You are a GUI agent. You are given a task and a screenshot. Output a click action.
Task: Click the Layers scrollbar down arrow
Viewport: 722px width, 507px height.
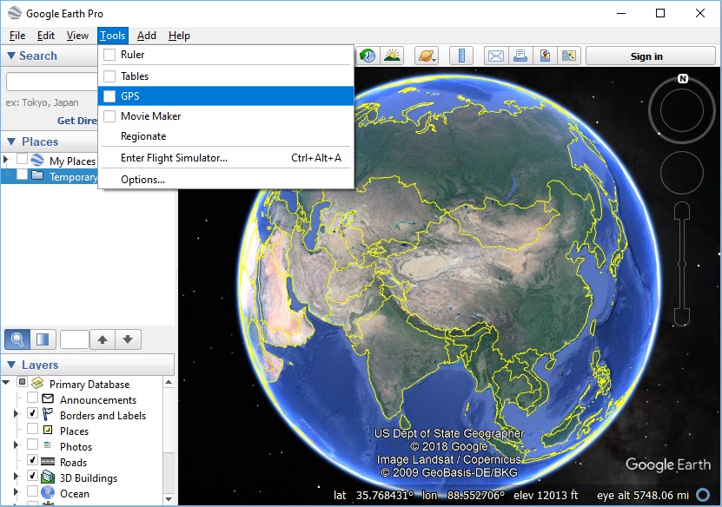(x=169, y=498)
